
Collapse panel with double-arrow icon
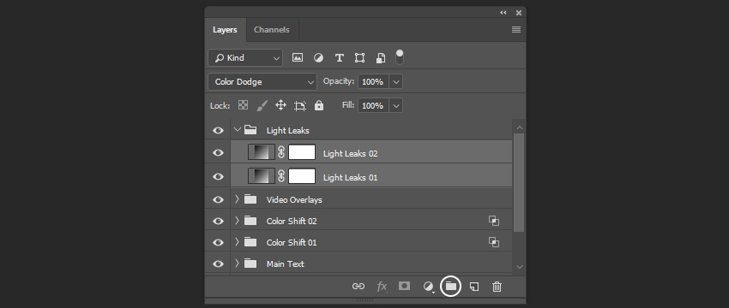[503, 13]
